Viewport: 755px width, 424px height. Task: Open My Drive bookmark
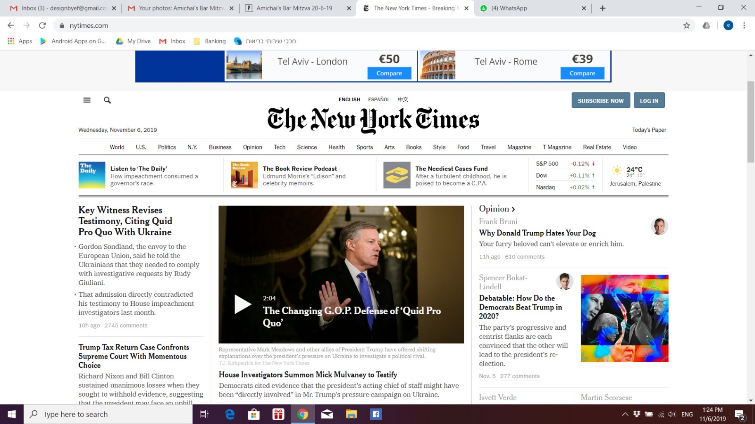[x=134, y=41]
